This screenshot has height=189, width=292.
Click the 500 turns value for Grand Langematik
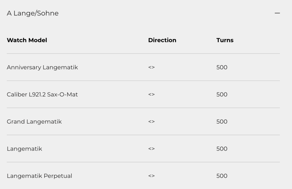(222, 122)
